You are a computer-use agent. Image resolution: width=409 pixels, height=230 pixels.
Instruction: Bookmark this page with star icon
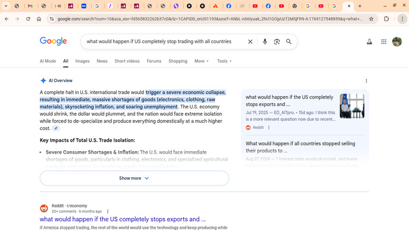(x=371, y=19)
